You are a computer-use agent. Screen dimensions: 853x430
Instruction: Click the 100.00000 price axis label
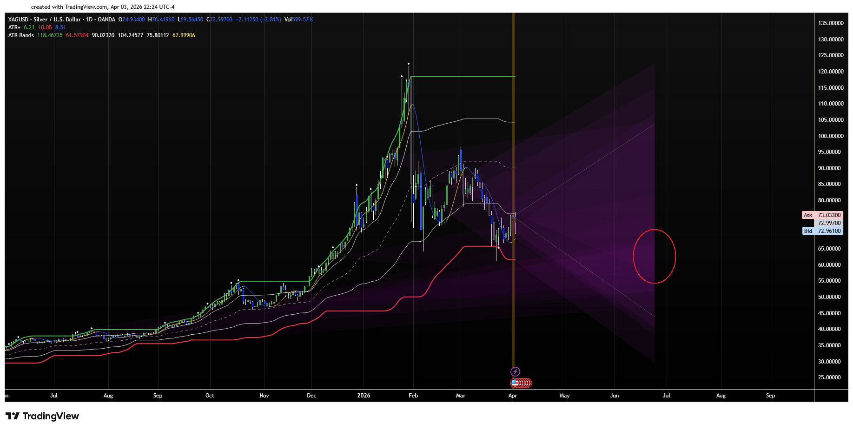point(831,136)
